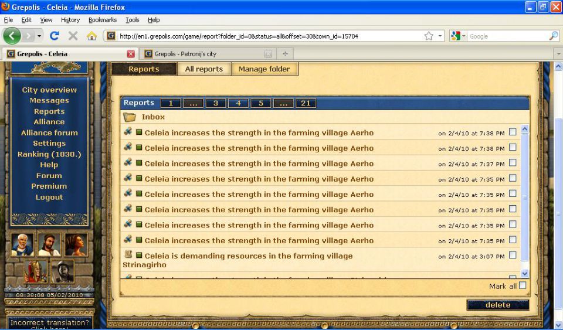The width and height of the screenshot is (563, 330).
Task: Select the Reports tab in the game panel
Action: coord(144,69)
